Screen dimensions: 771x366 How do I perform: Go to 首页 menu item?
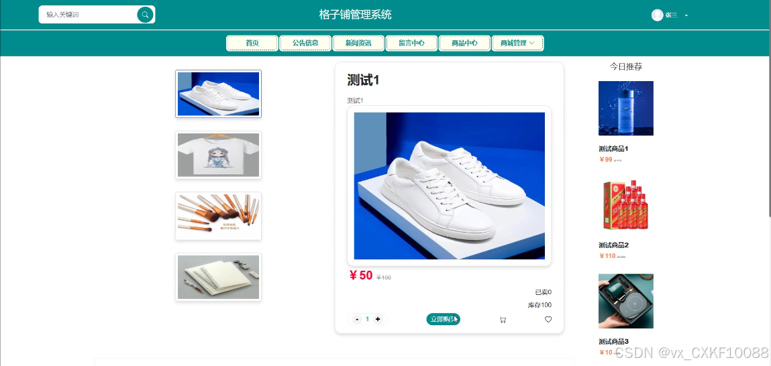(x=252, y=43)
